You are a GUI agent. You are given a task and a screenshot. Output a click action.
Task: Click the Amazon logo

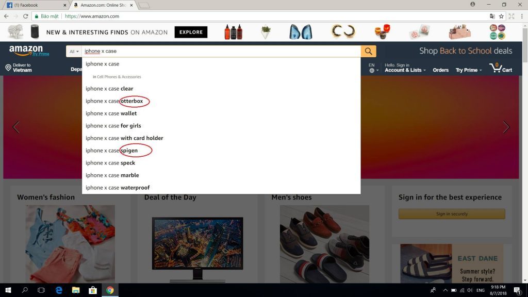tap(26, 51)
